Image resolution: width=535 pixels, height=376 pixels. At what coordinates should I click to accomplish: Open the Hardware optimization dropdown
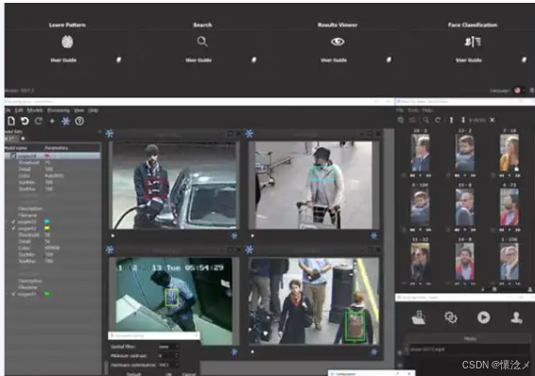(x=168, y=365)
